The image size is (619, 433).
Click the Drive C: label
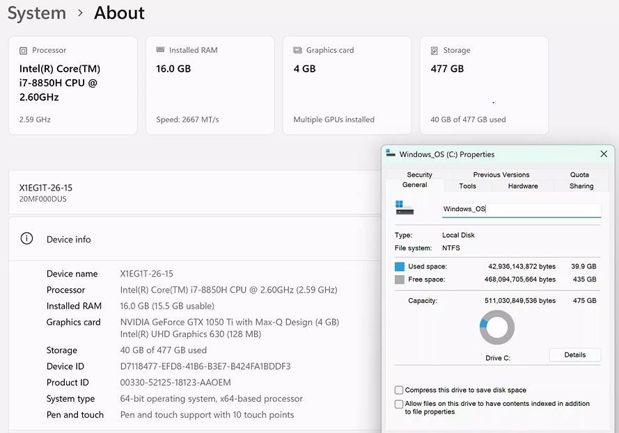pos(498,358)
